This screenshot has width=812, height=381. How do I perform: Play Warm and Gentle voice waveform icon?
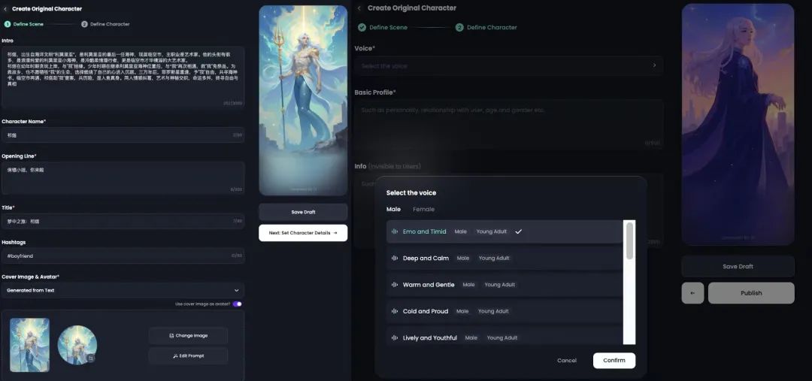click(x=395, y=285)
